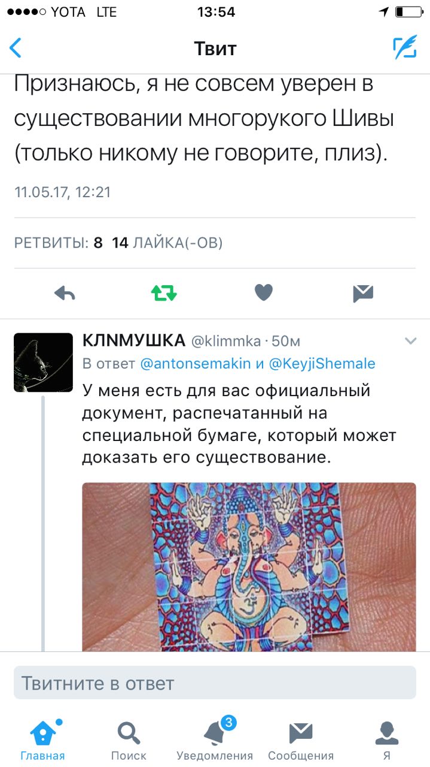Screen dimensions: 430x767
Task: Open the Сообщения messages tab
Action: pos(301,739)
